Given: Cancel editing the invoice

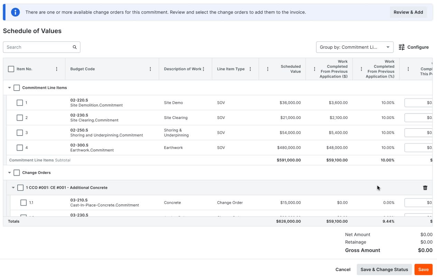Looking at the screenshot, I should pyautogui.click(x=343, y=270).
